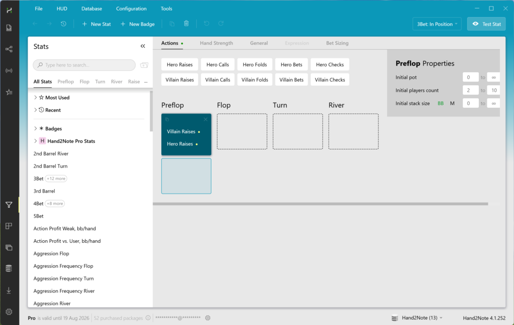Expand the 4Bet '+8 more' variants
514x325 pixels.
click(x=55, y=204)
